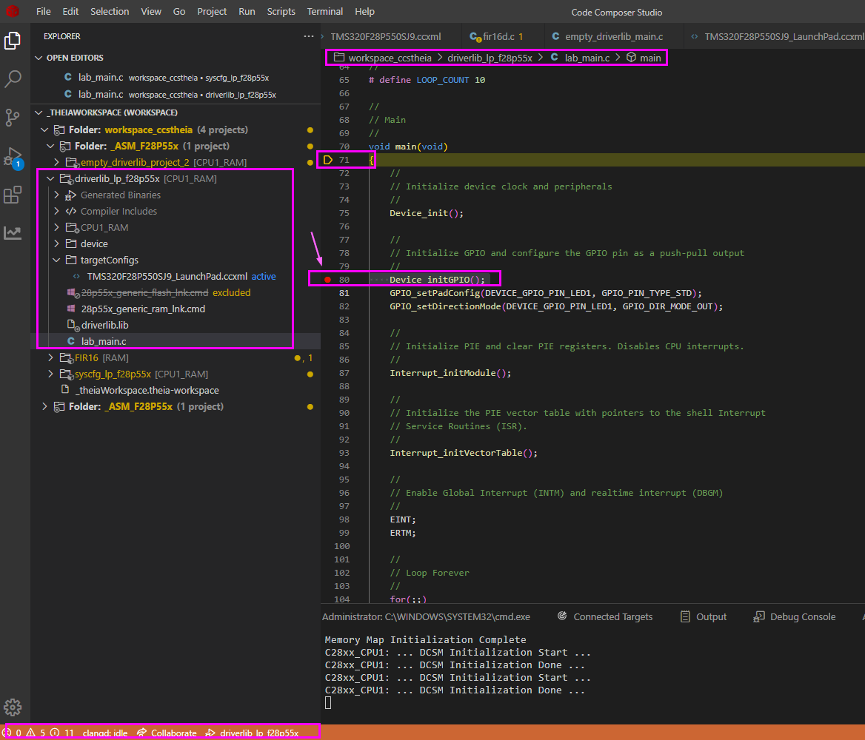Switch to Connected Targets panel tab
Screen dimensions: 865x740
coord(604,617)
